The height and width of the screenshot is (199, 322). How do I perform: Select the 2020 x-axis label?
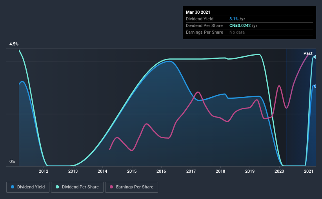point(279,171)
